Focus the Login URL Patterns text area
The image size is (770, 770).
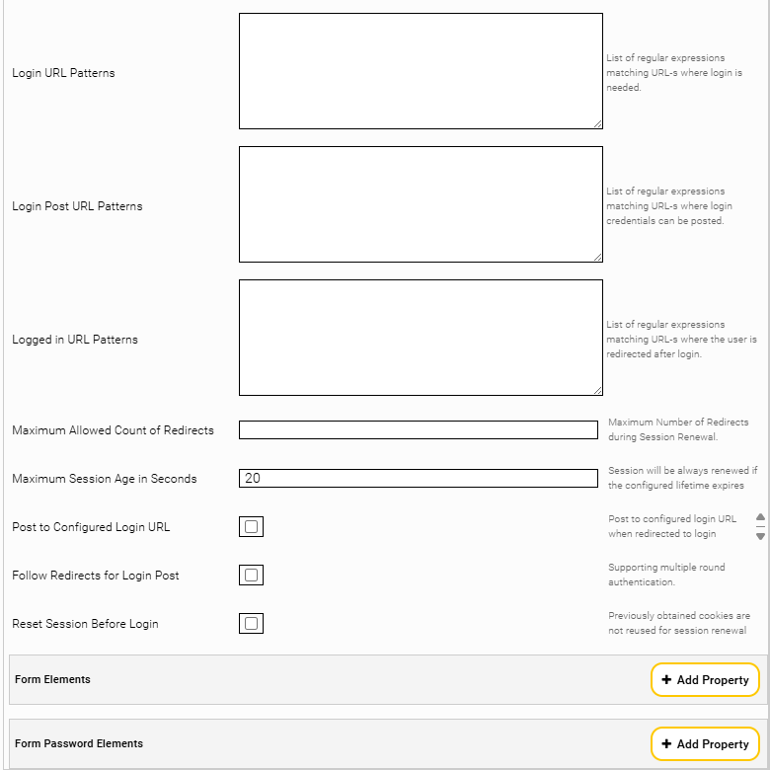tap(421, 71)
